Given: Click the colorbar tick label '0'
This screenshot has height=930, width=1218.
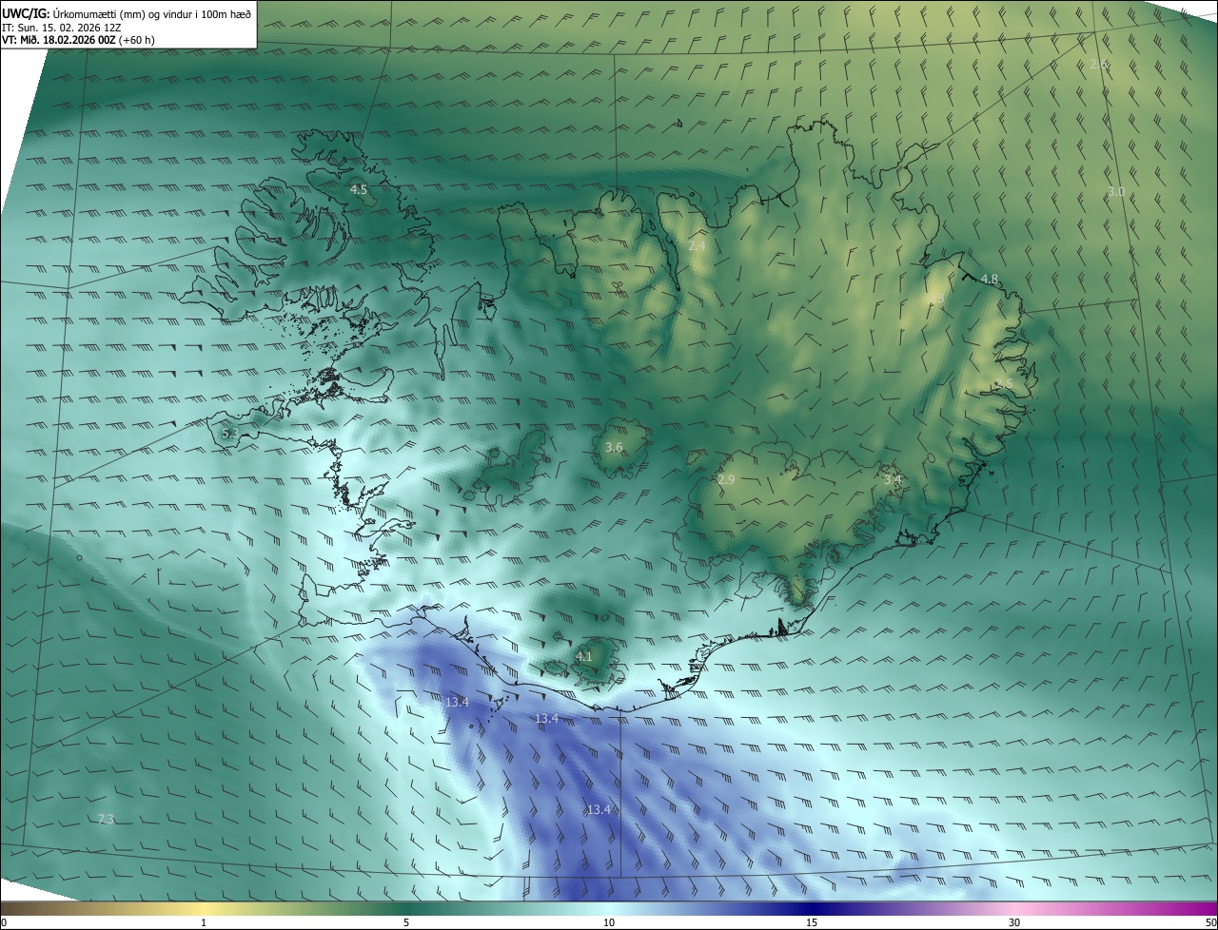Looking at the screenshot, I should tap(4, 922).
